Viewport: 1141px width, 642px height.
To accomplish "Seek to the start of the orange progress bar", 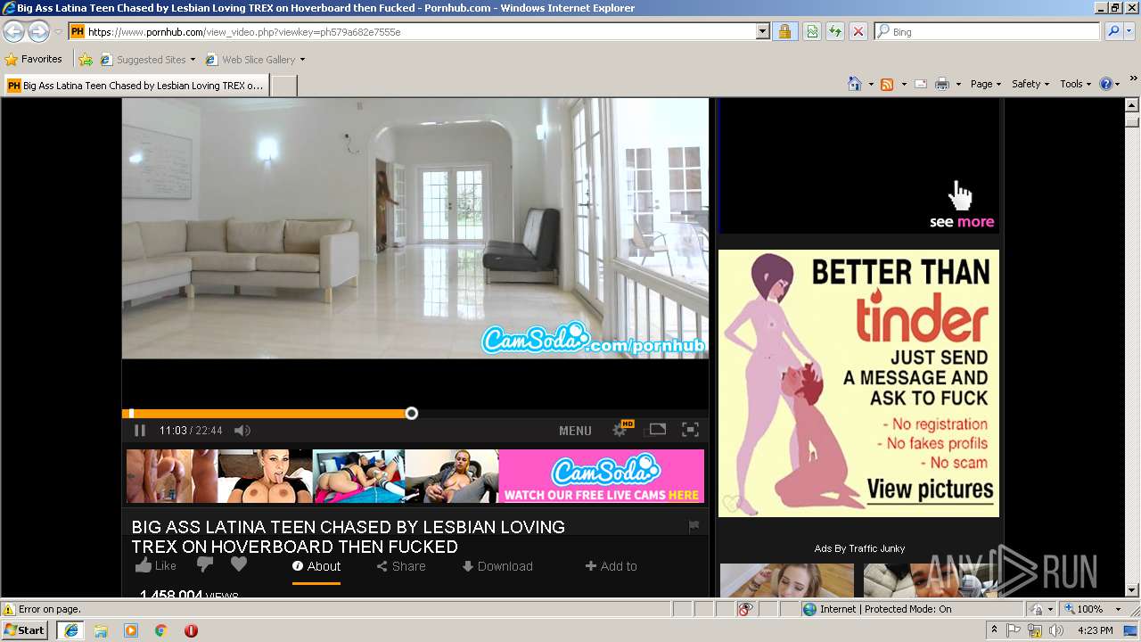I will coord(131,414).
